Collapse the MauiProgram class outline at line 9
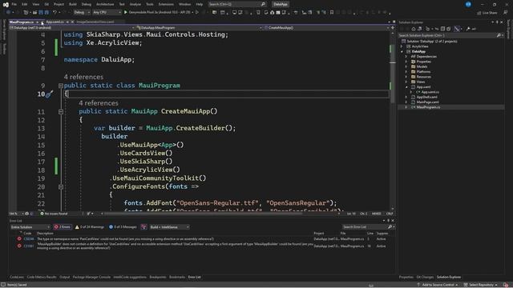This screenshot has height=288, width=513. [61, 86]
